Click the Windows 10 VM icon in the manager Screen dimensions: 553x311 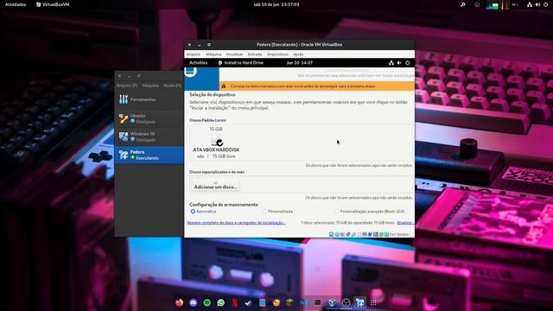(124, 136)
